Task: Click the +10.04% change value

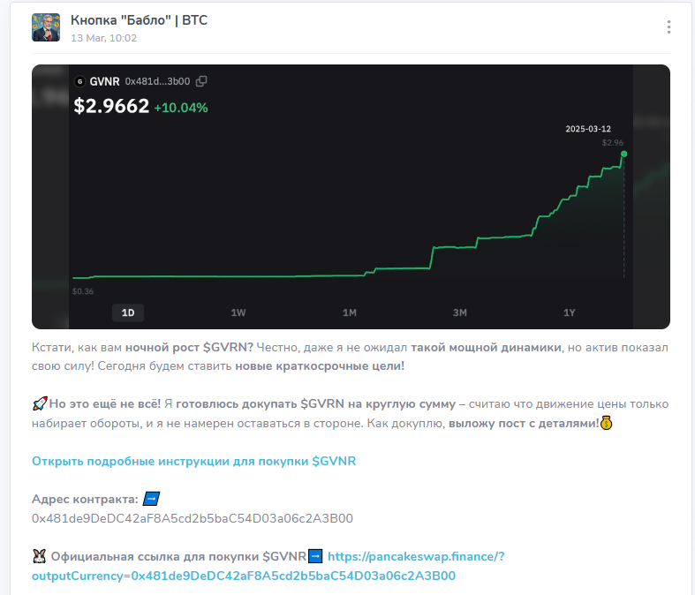Action: pyautogui.click(x=181, y=108)
